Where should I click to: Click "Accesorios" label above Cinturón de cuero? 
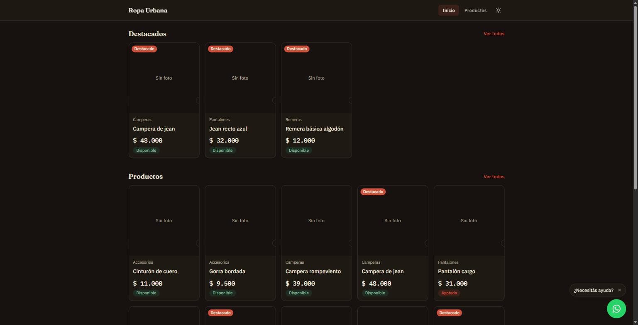[x=143, y=262]
